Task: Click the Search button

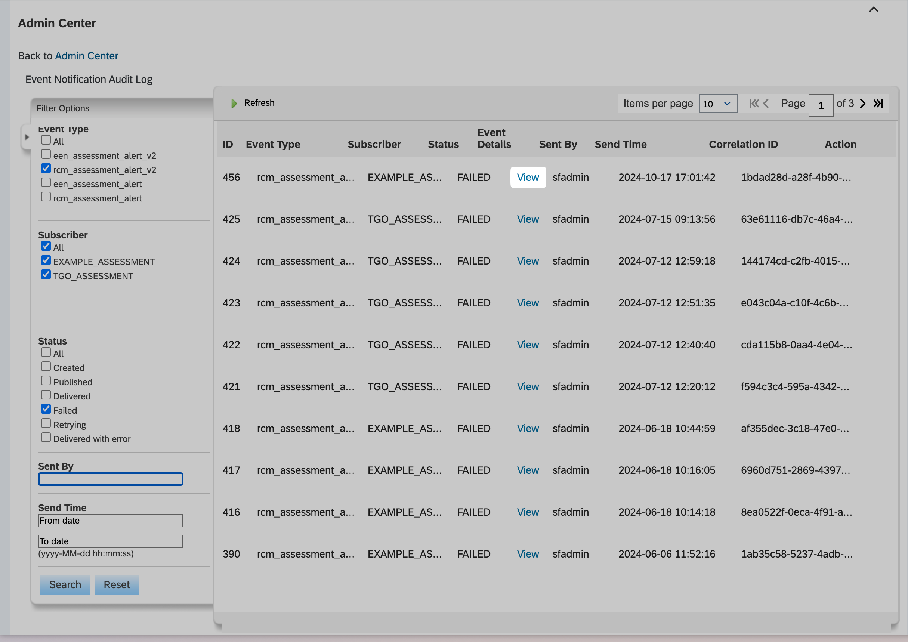Action: pyautogui.click(x=65, y=585)
